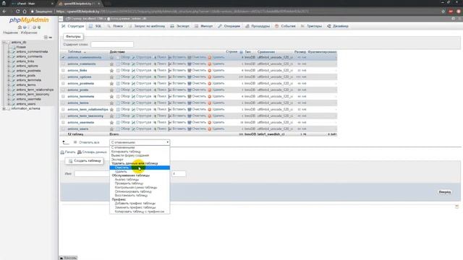Expand antons_users node in sidebar tree

(x=9, y=104)
